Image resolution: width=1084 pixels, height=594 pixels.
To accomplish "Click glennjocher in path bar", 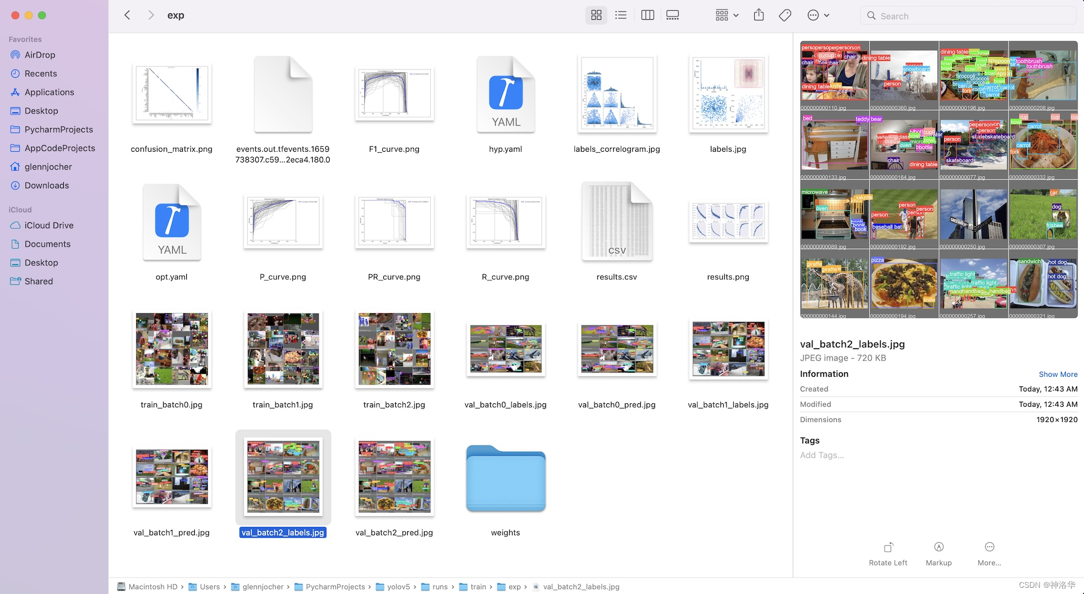I will click(257, 587).
